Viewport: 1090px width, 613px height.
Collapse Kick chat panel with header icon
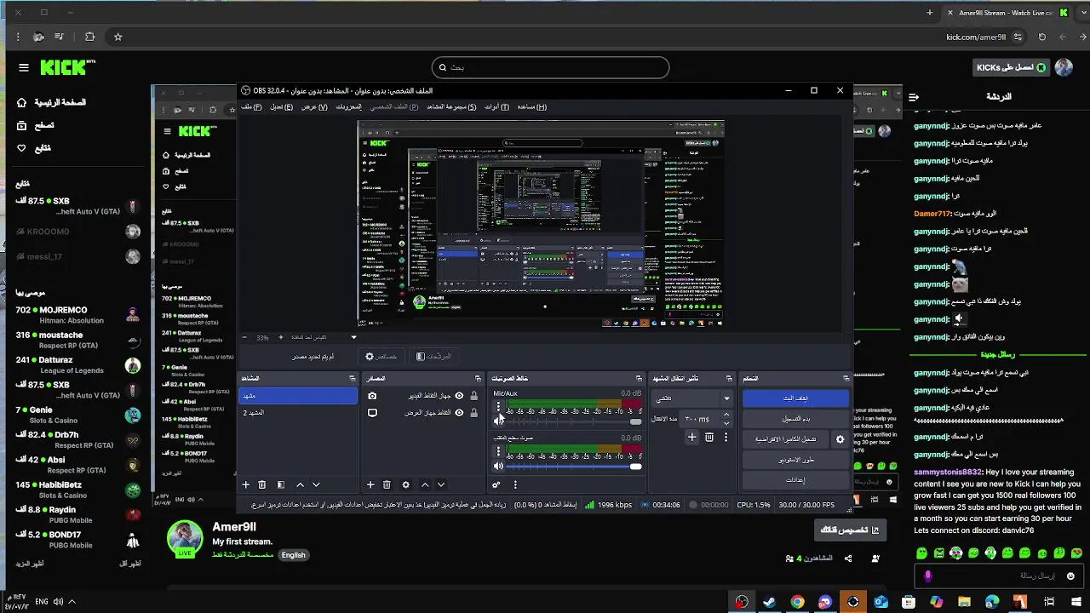(914, 97)
